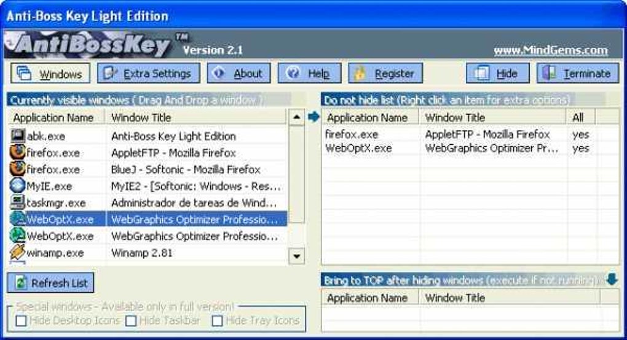Viewport: 627px width, 340px height.
Task: Click the winamp.exe lightning icon
Action: coord(17,253)
